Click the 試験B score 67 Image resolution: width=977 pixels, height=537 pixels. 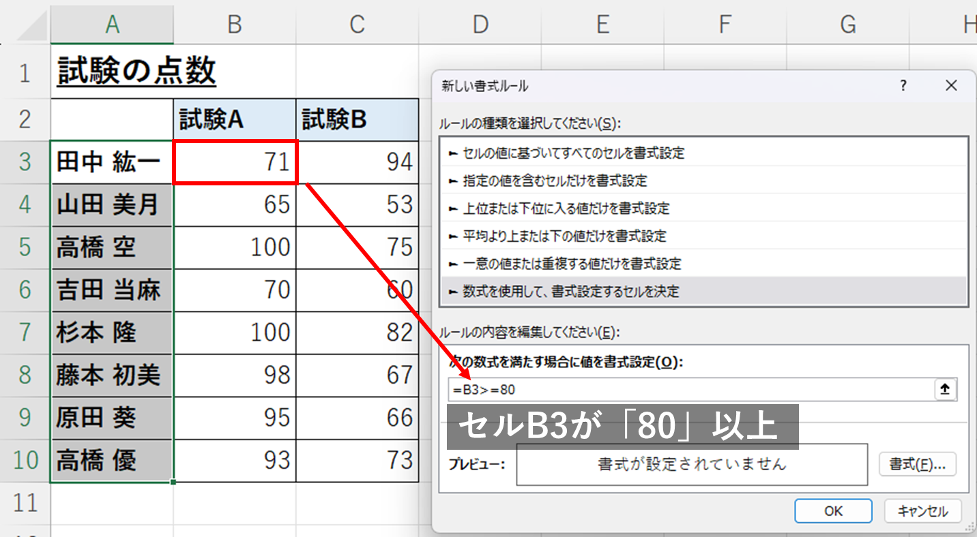point(358,375)
